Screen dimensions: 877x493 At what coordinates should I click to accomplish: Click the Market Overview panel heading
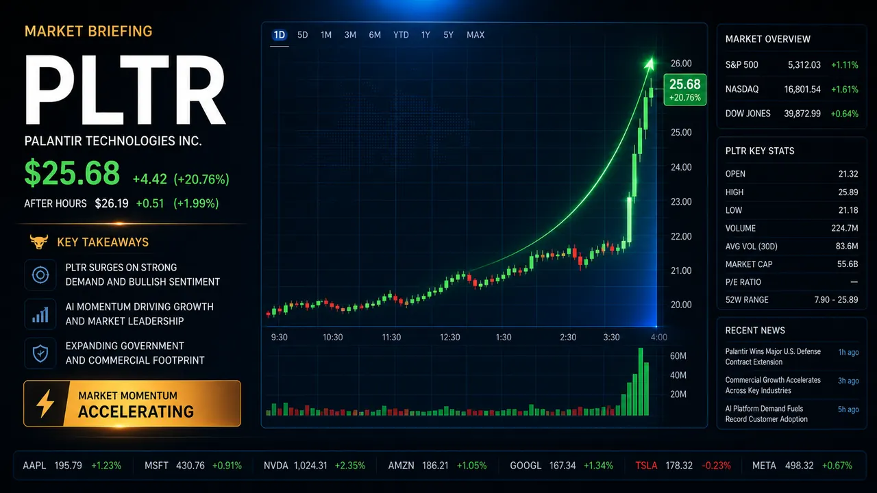(768, 39)
